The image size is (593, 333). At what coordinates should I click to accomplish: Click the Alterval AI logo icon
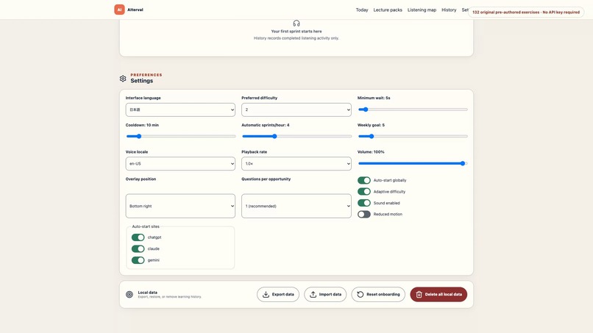click(119, 10)
